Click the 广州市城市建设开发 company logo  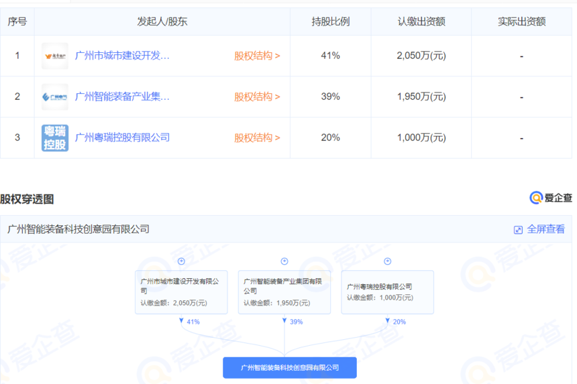coord(55,56)
